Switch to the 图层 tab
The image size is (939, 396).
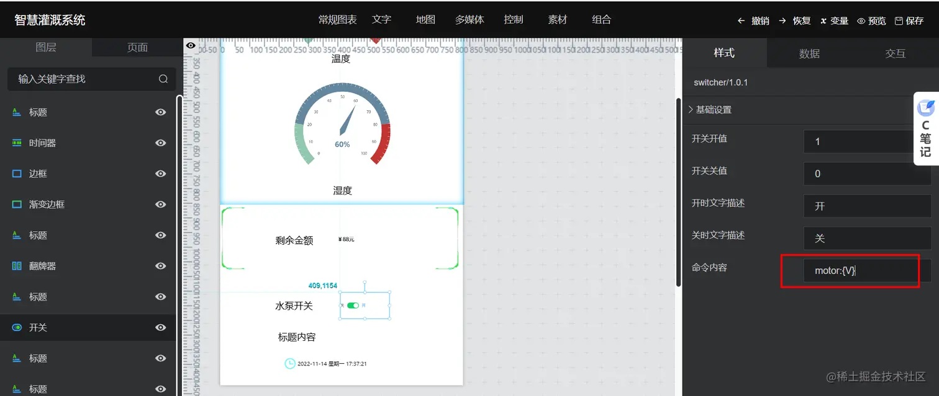click(x=46, y=47)
